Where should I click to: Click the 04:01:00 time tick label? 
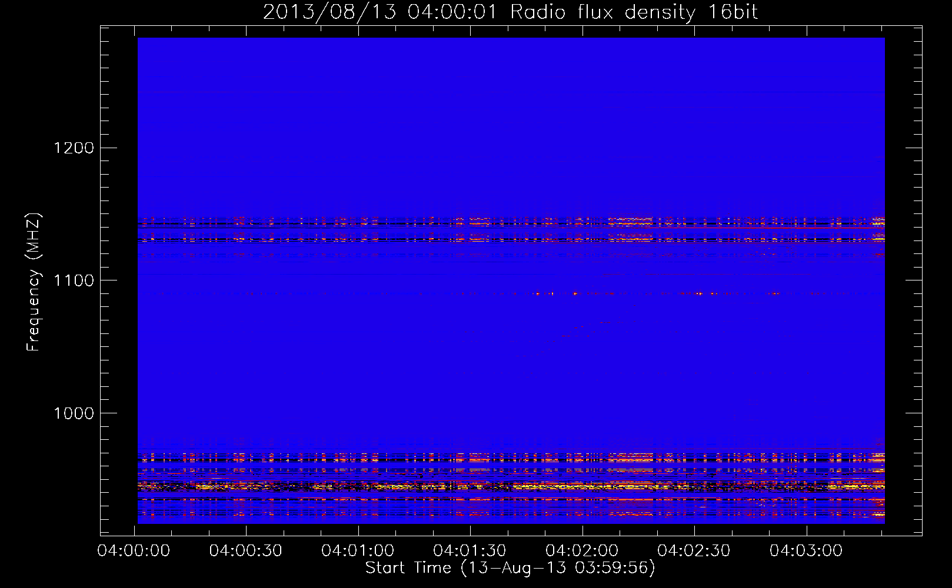(x=358, y=551)
